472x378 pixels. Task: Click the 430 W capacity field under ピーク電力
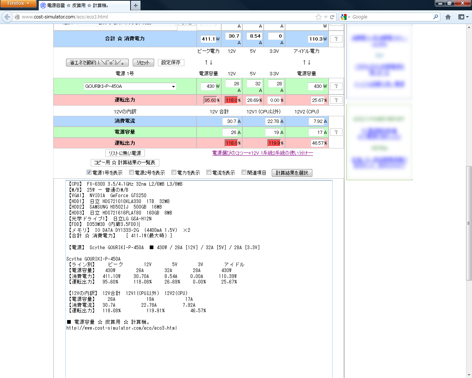coord(208,86)
